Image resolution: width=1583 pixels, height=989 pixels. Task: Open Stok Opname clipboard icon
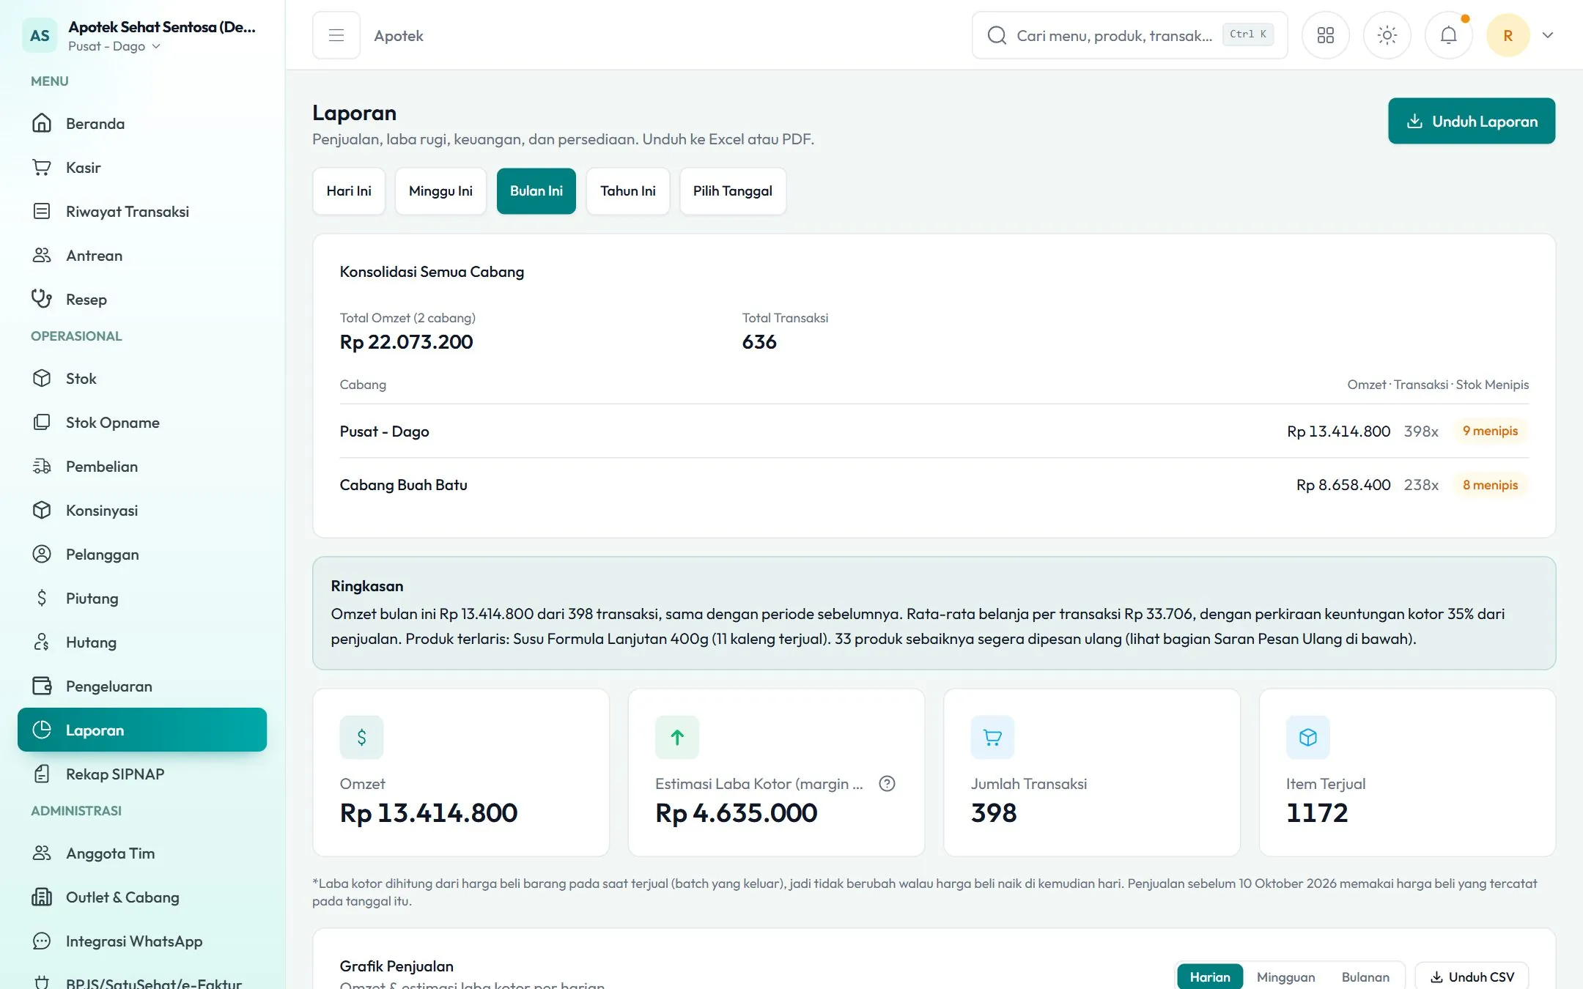point(42,422)
